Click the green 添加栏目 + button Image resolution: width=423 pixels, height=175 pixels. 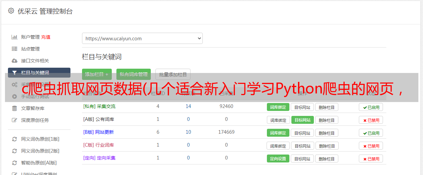coord(97,74)
